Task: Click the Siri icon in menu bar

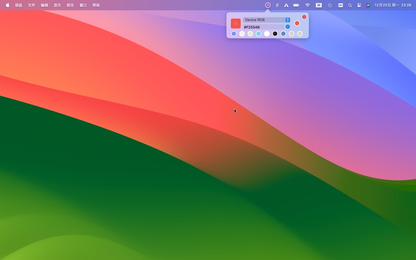Action: tap(368, 5)
